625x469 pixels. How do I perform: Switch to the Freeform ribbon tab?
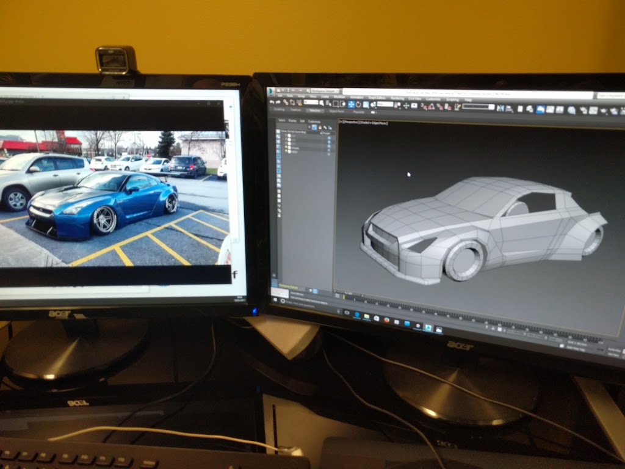297,111
